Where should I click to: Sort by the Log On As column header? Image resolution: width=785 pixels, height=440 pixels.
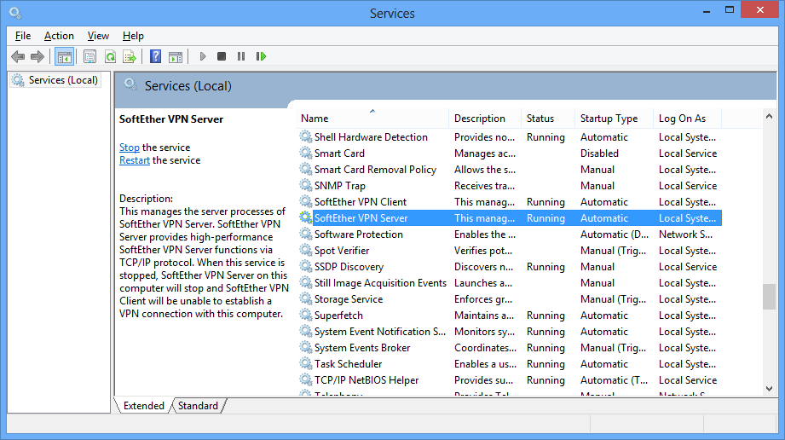687,119
